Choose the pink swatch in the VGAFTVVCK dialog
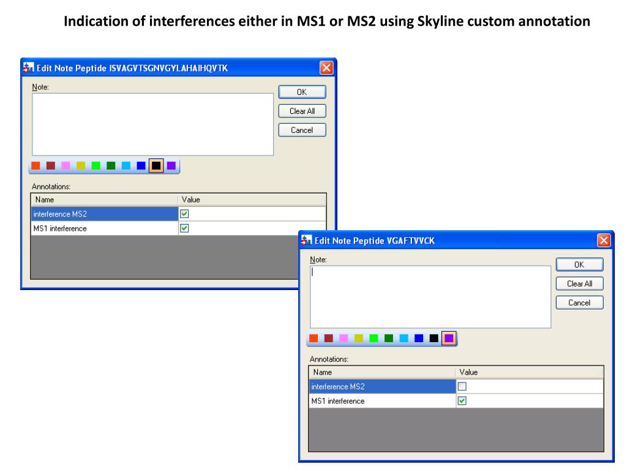Image resolution: width=627 pixels, height=470 pixels. click(x=344, y=338)
